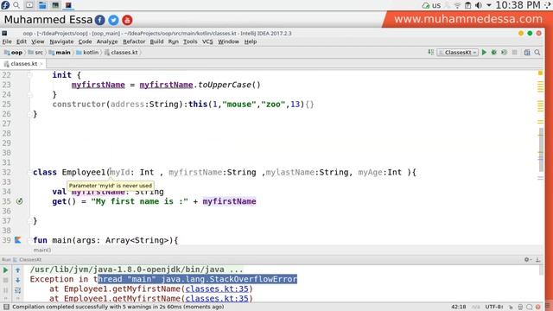The width and height of the screenshot is (553, 311).
Task: Open the Refactor menu
Action: coord(134,41)
